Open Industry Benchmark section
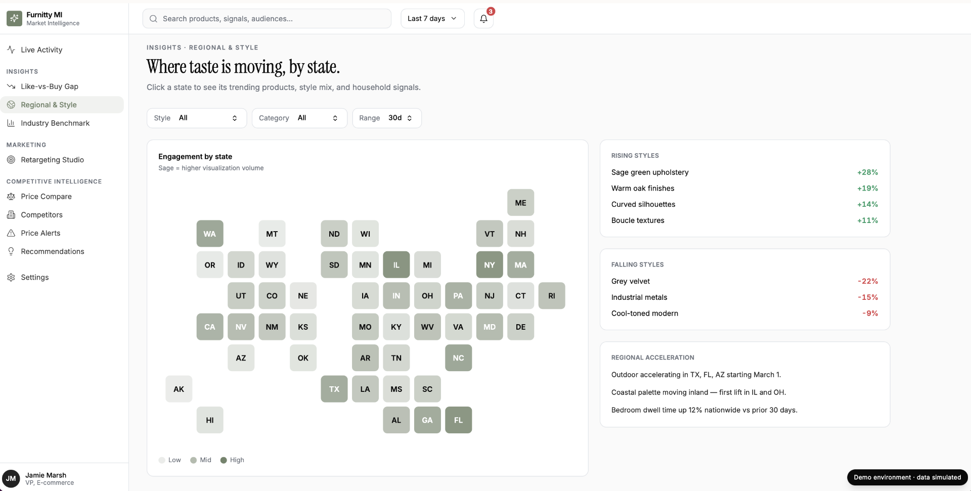 (x=62, y=123)
